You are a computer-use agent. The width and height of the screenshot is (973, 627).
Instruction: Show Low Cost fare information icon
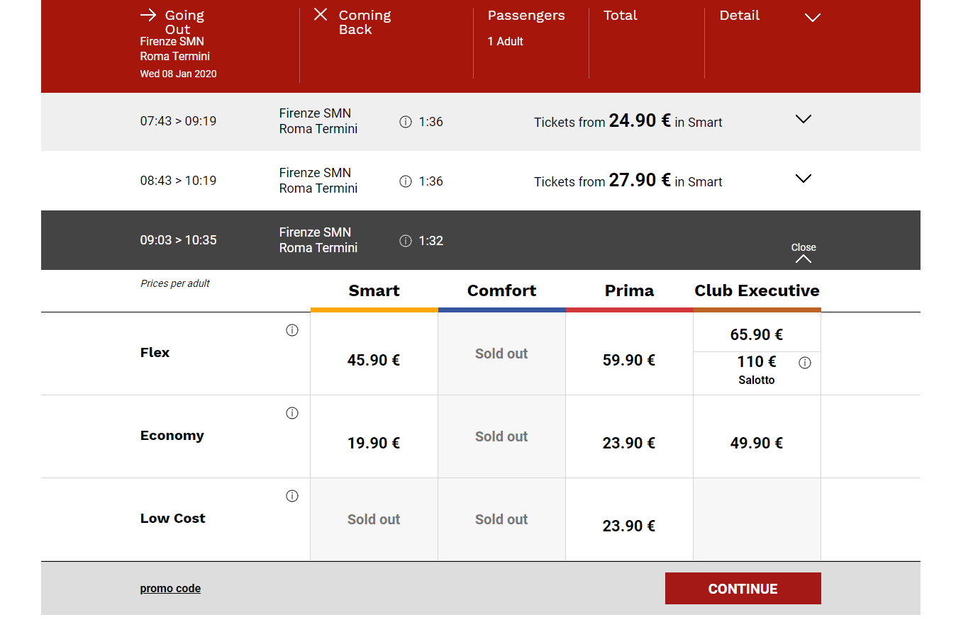coord(292,496)
